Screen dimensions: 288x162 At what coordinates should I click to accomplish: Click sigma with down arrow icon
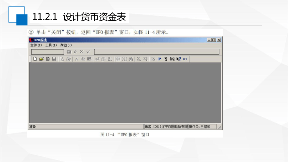pos(145,59)
